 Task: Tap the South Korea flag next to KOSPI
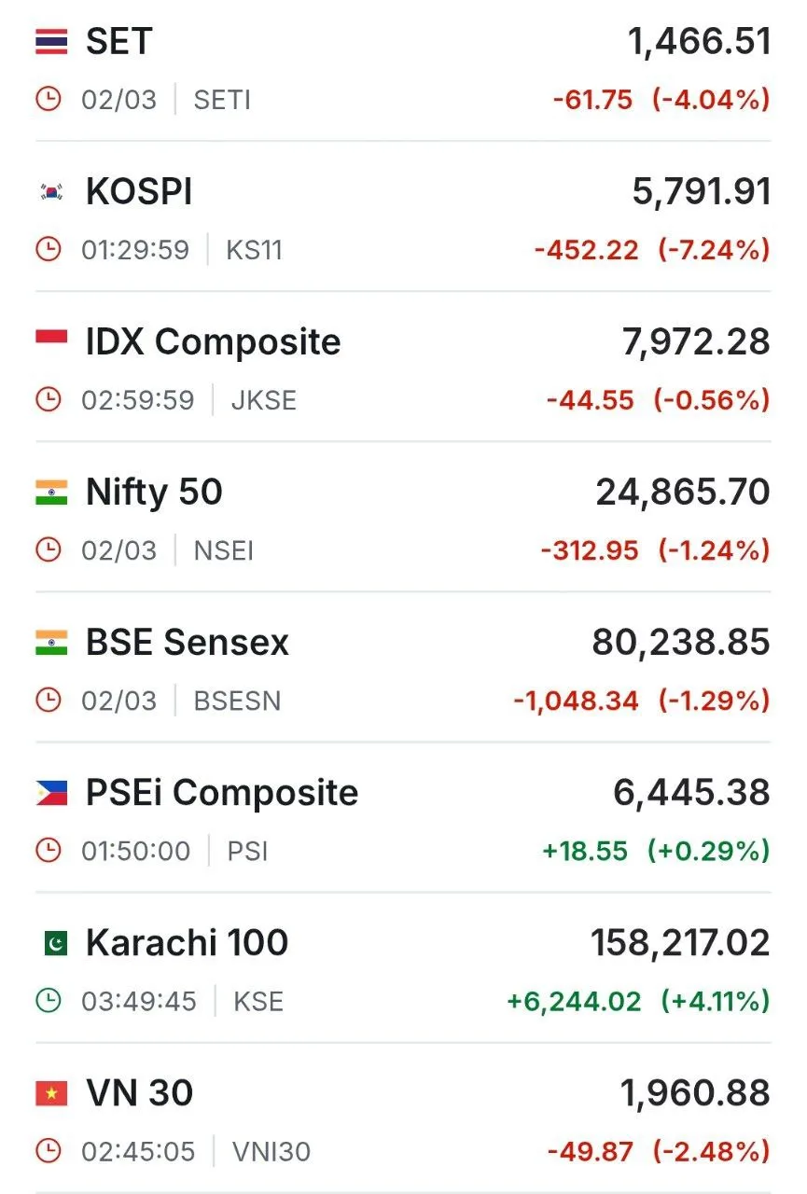51,192
